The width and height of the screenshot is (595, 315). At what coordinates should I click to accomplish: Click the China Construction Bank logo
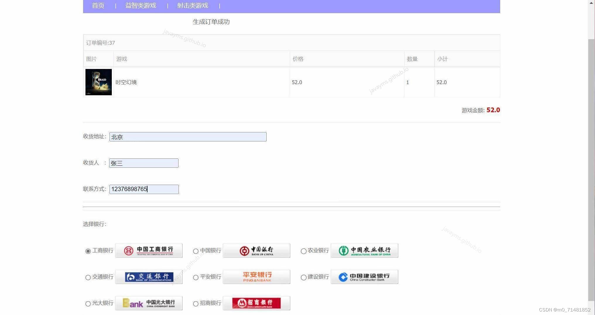coord(364,277)
